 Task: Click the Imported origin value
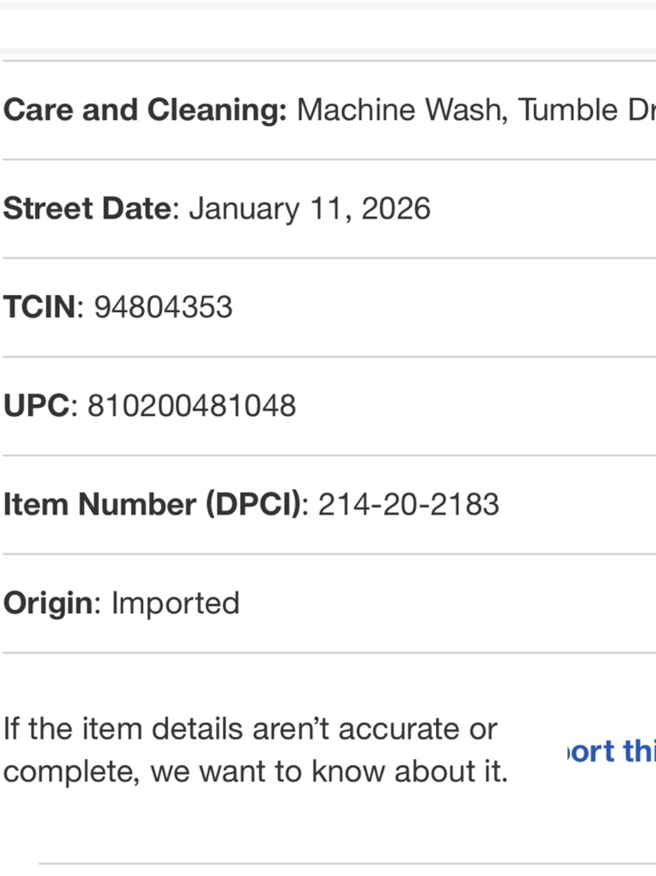point(175,603)
